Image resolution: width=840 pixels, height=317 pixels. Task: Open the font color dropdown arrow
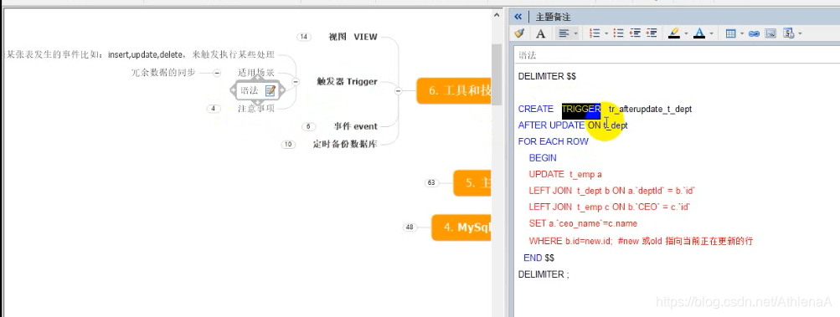pyautogui.click(x=711, y=33)
